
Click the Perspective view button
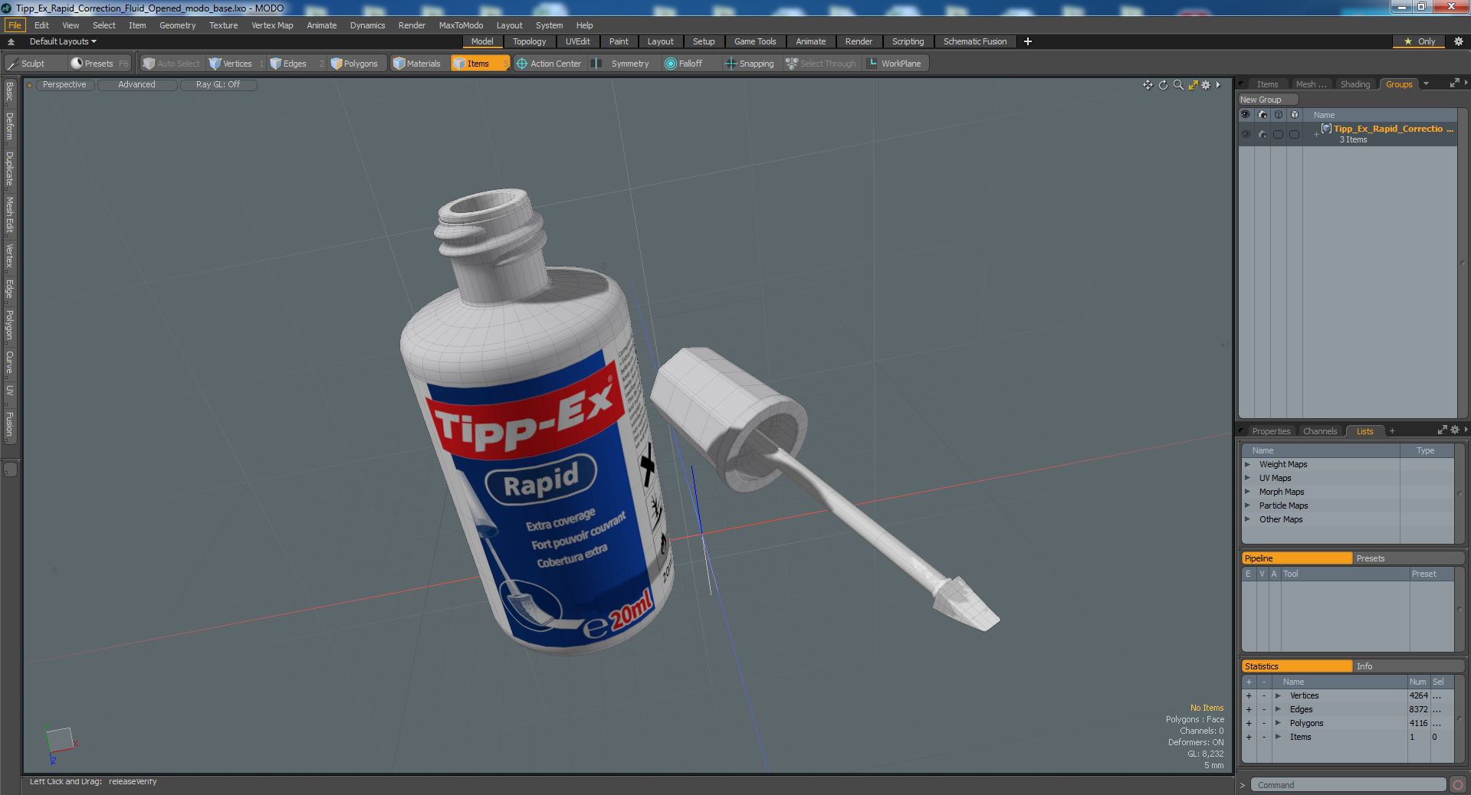click(x=64, y=85)
